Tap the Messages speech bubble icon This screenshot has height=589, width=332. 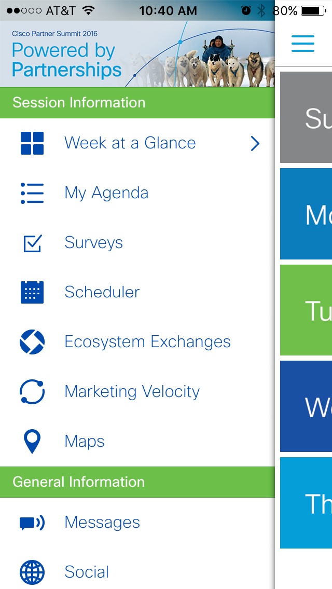point(32,523)
